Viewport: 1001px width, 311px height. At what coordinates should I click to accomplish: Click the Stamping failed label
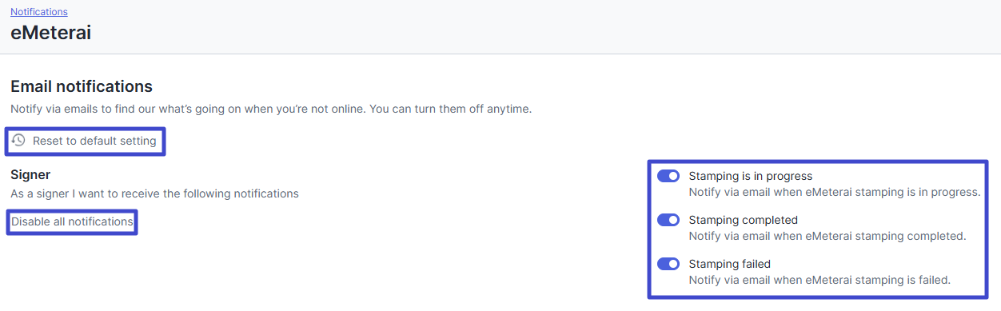click(x=729, y=264)
